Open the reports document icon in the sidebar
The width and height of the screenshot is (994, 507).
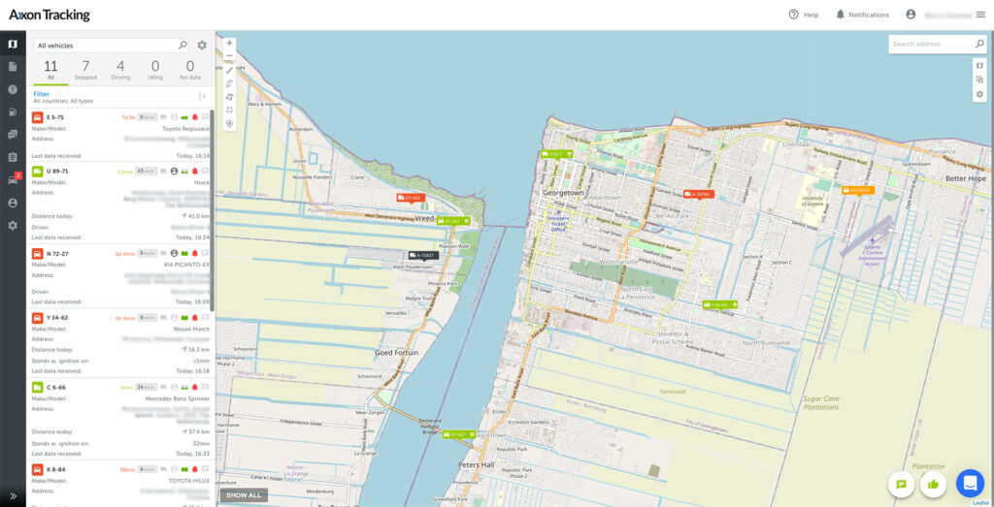tap(13, 67)
